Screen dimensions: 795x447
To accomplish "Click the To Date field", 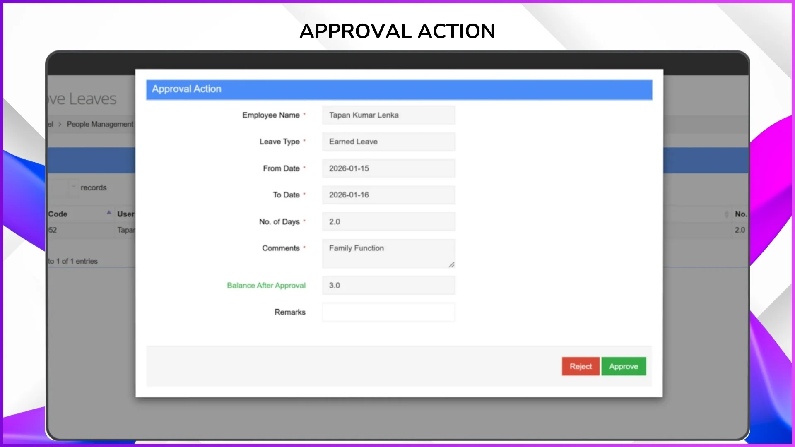I will 388,195.
